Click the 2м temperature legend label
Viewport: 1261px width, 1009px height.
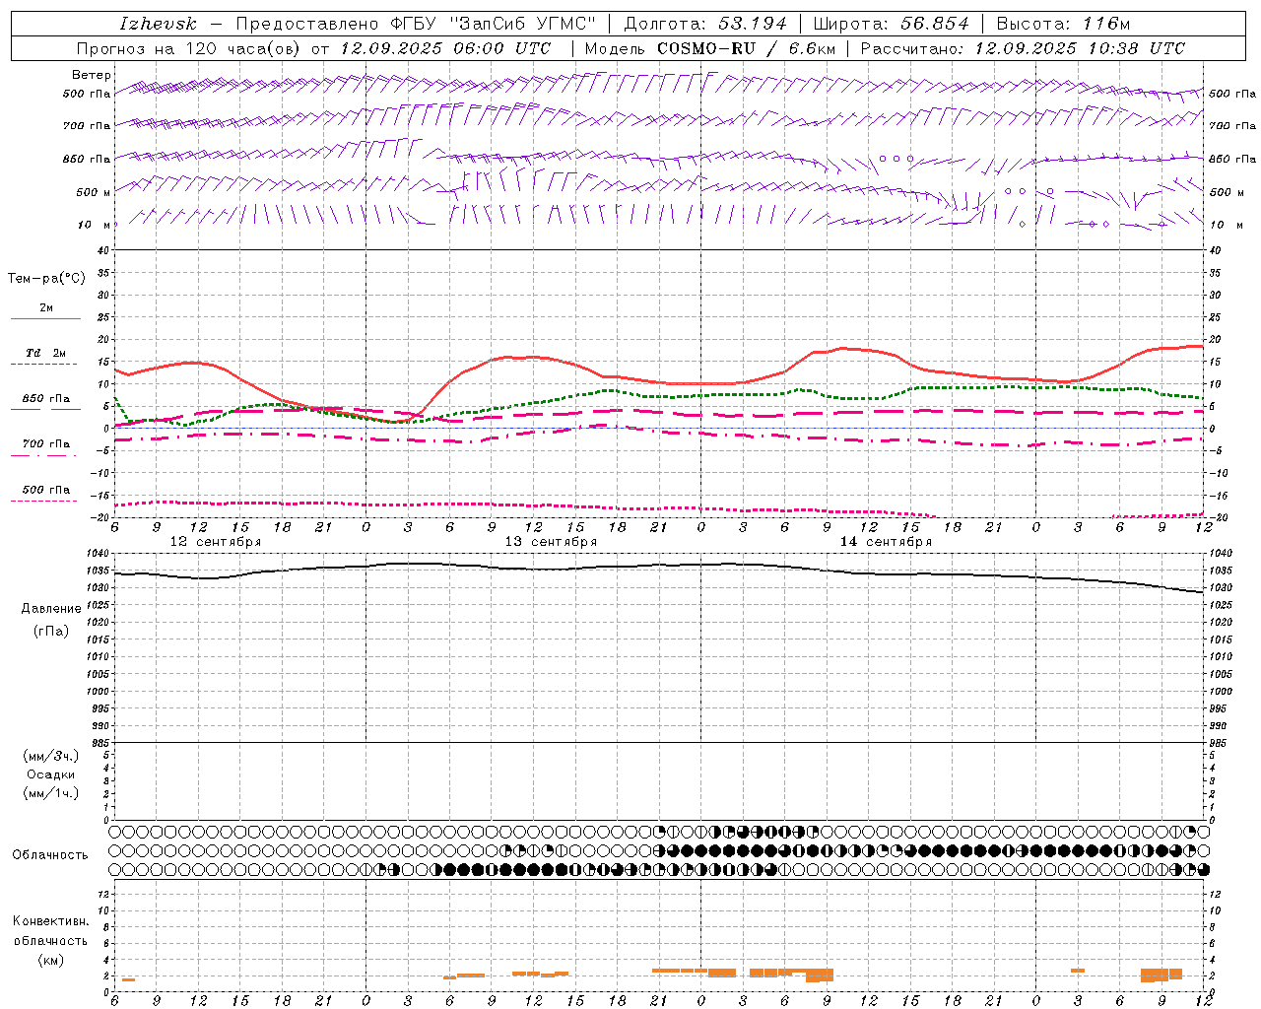click(46, 307)
